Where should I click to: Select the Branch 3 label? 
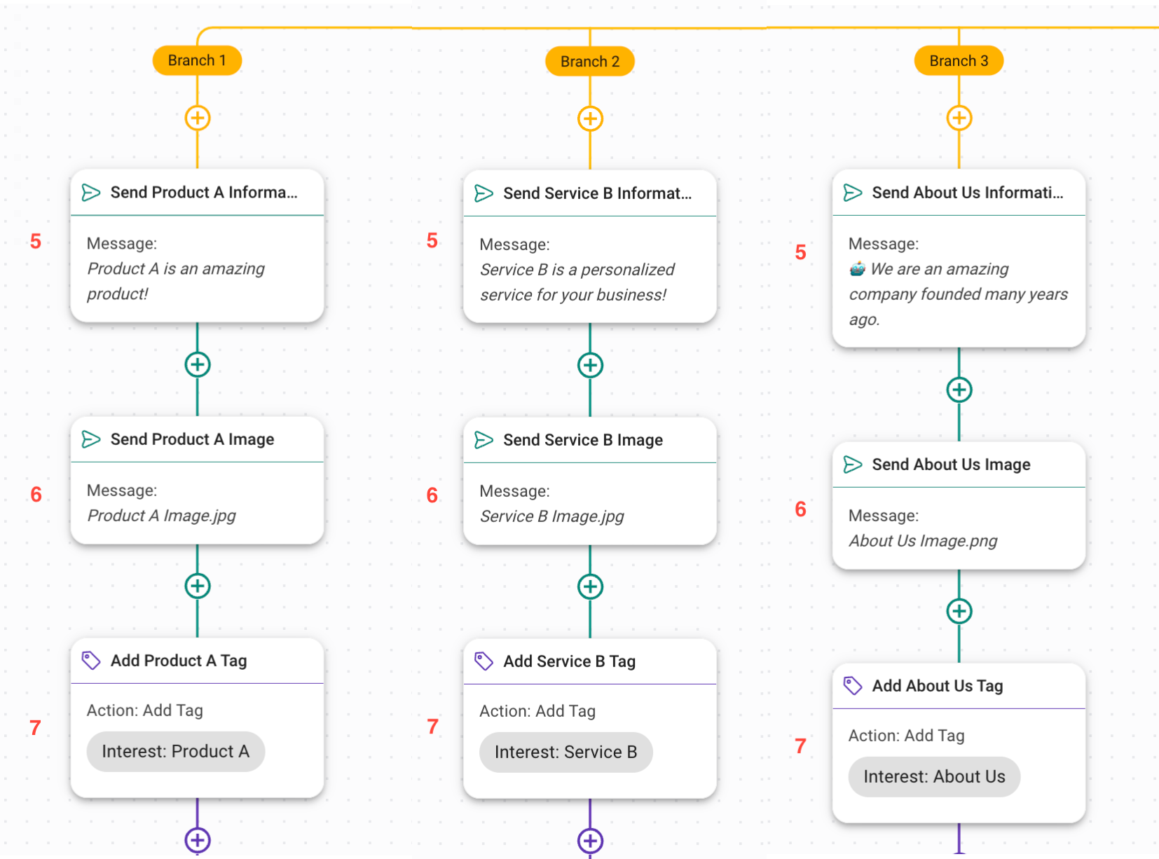[959, 61]
